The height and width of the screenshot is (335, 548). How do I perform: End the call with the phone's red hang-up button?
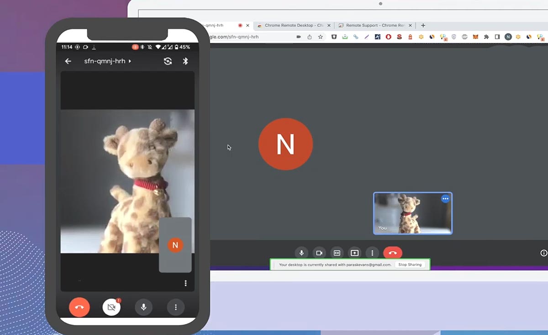point(79,307)
